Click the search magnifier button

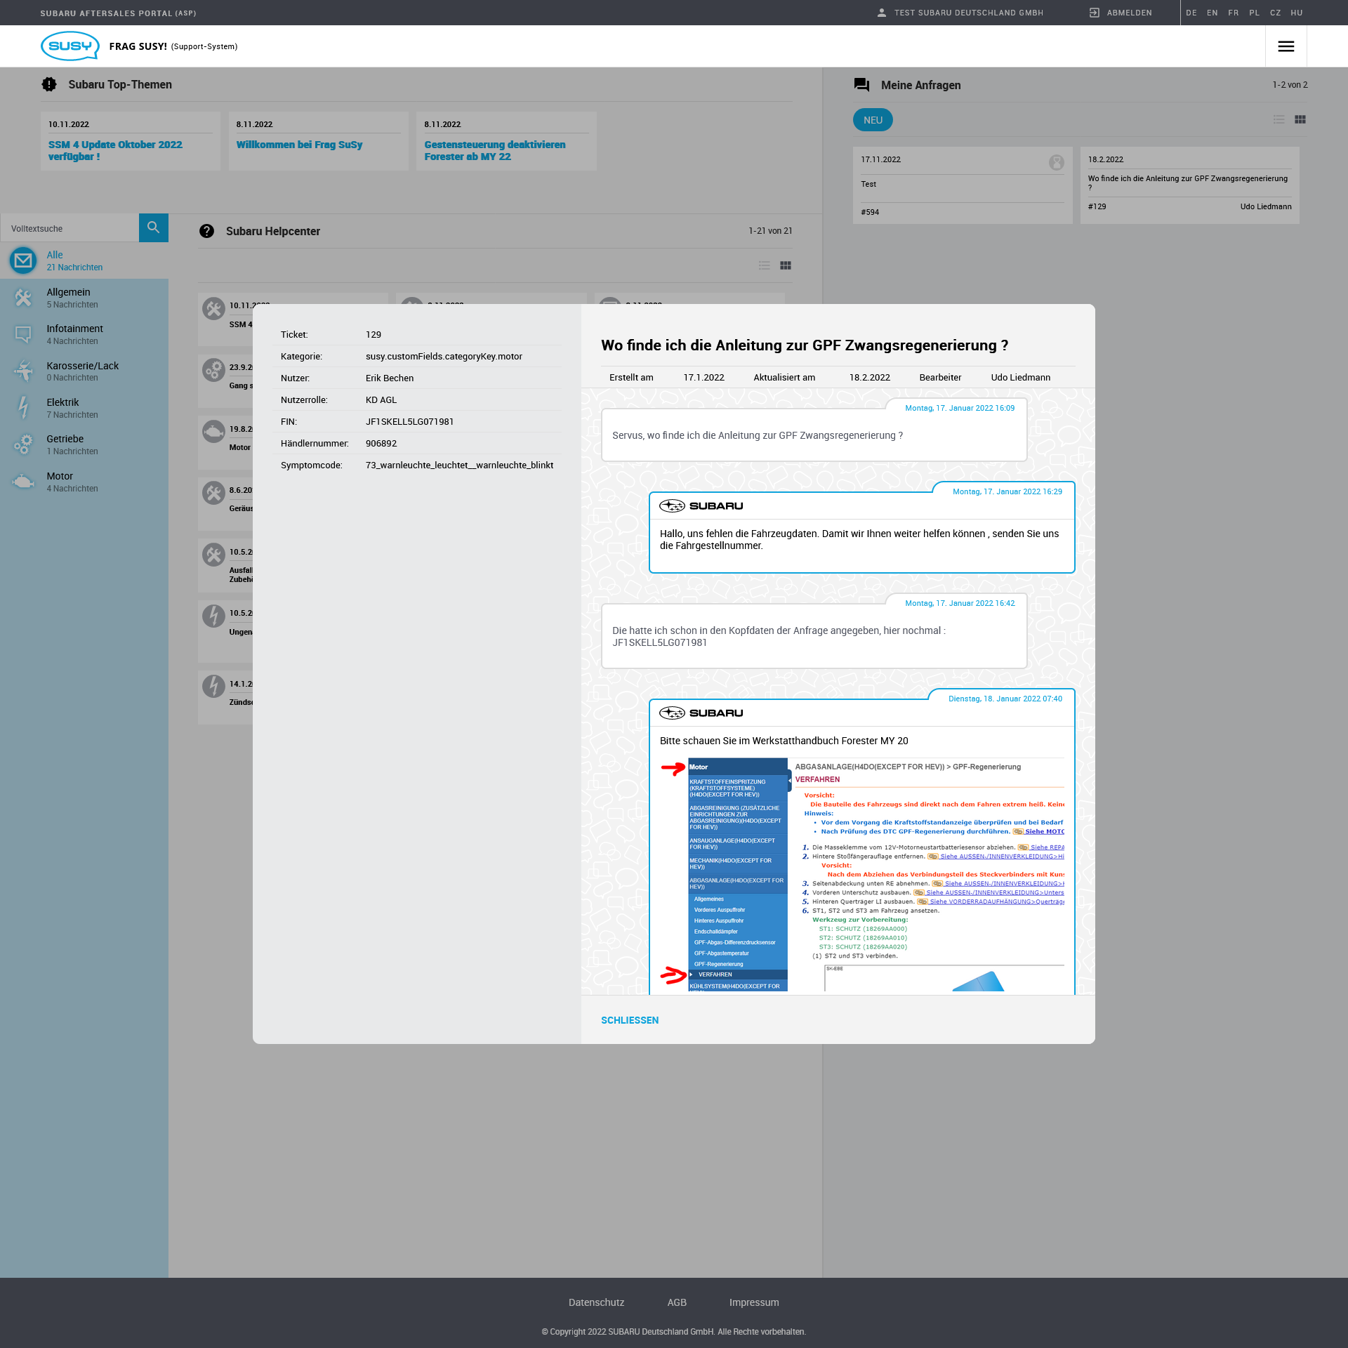[x=153, y=227]
